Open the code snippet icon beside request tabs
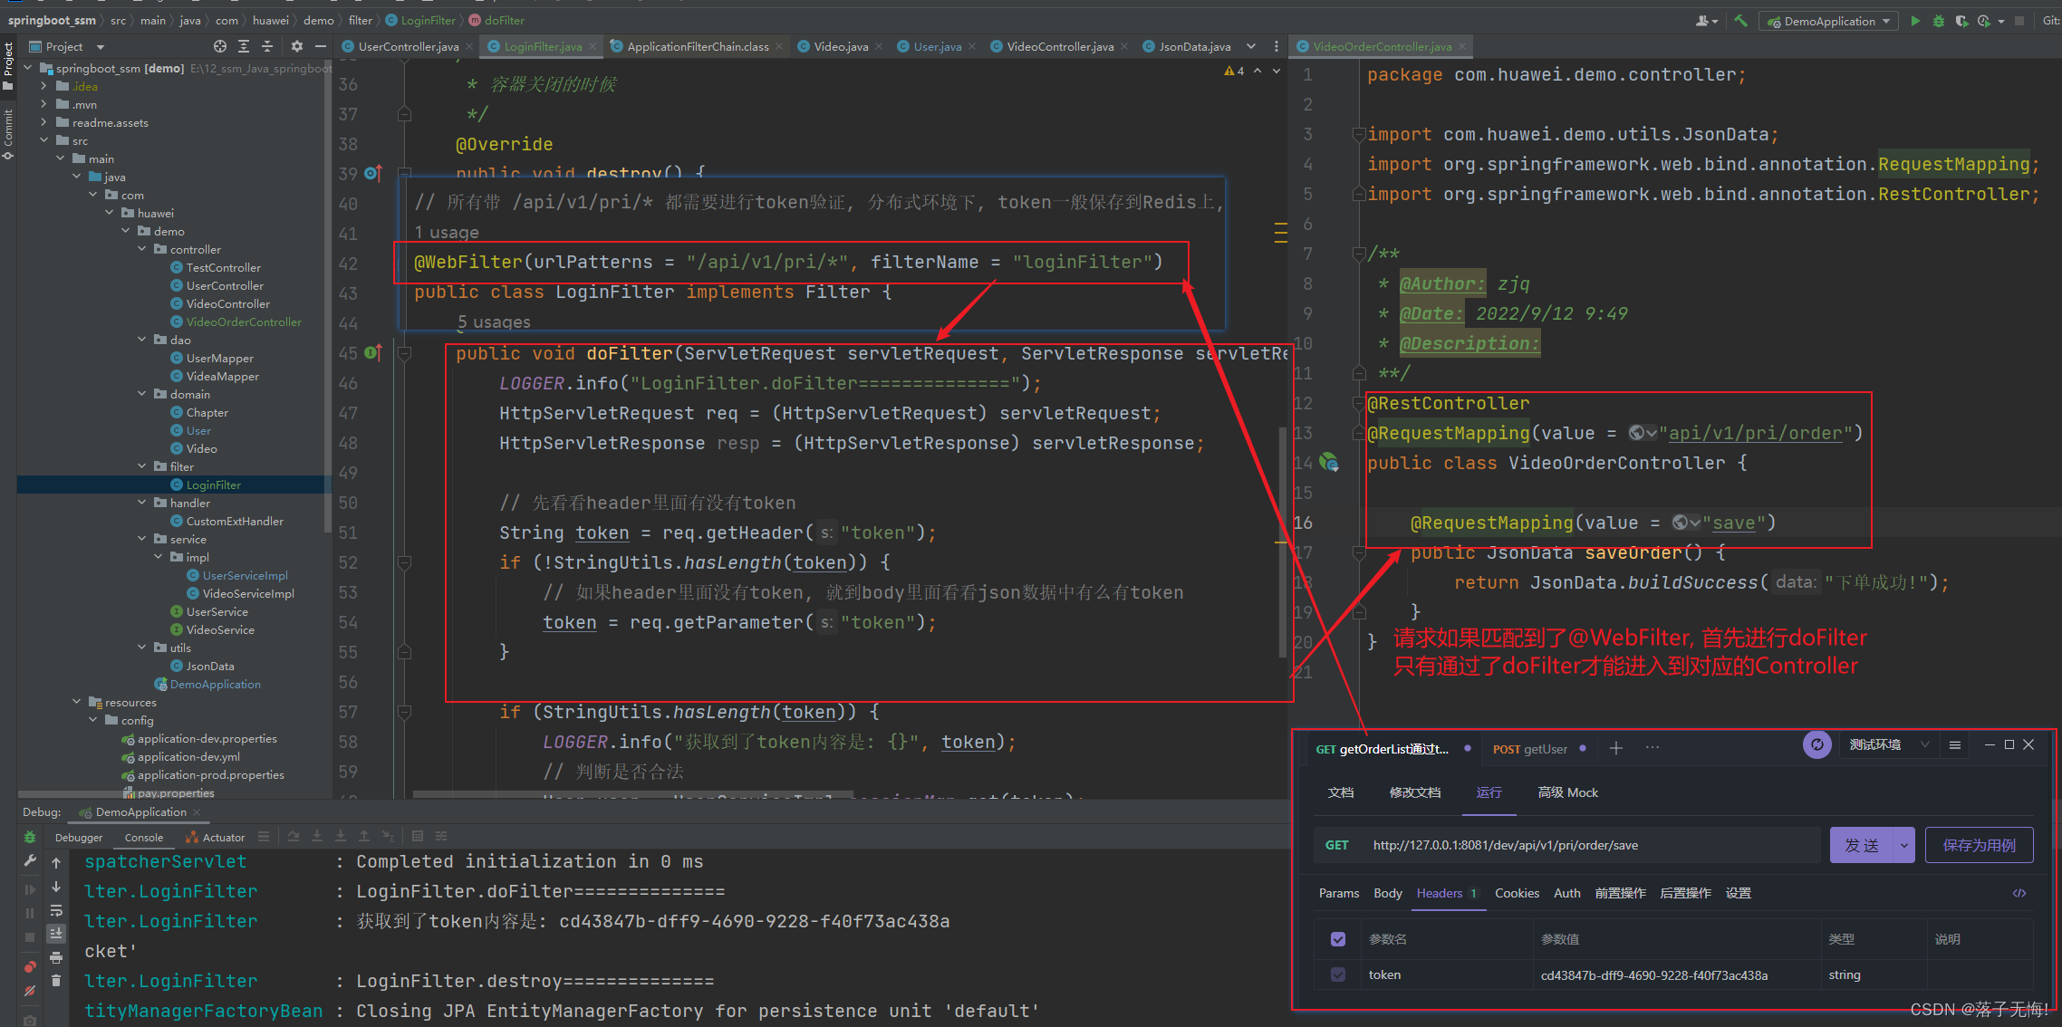The image size is (2062, 1027). [2019, 893]
